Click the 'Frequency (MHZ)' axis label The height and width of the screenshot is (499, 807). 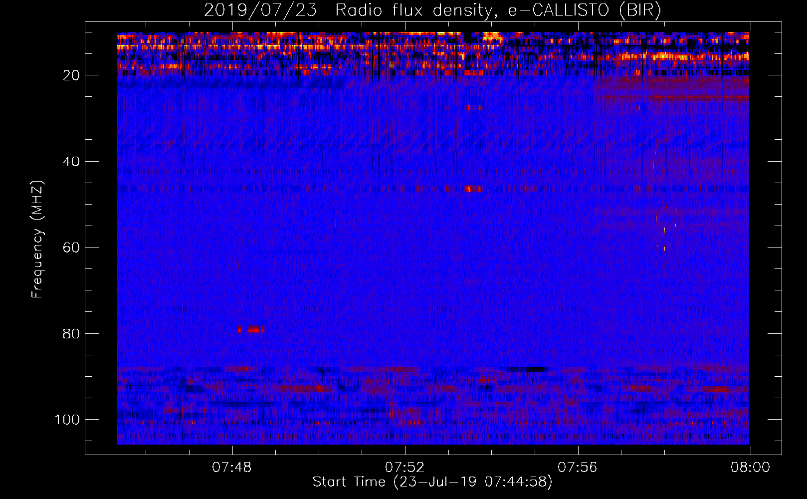pos(37,239)
